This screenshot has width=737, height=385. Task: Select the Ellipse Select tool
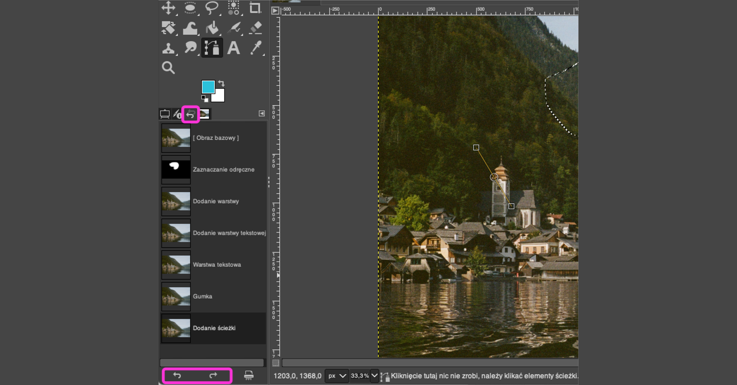coord(190,8)
